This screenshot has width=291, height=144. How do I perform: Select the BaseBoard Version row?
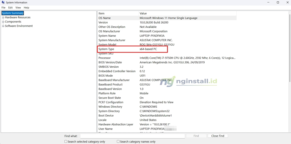pos(167,89)
